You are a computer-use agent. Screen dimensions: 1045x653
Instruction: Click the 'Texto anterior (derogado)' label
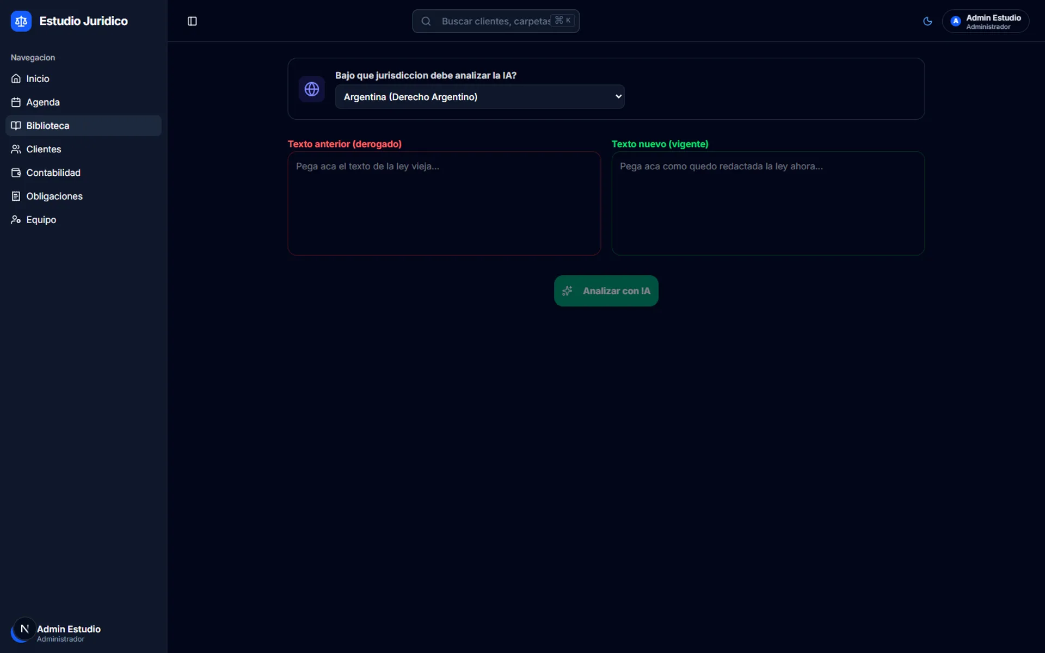345,144
